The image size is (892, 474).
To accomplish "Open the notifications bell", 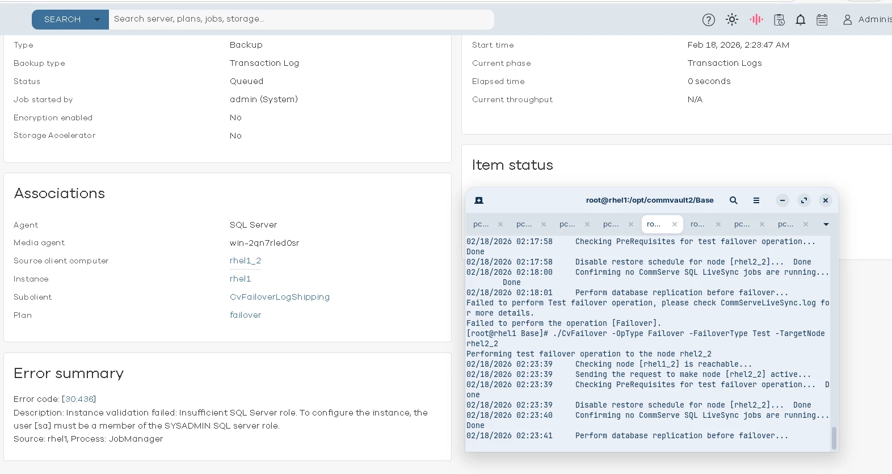I will pos(800,20).
